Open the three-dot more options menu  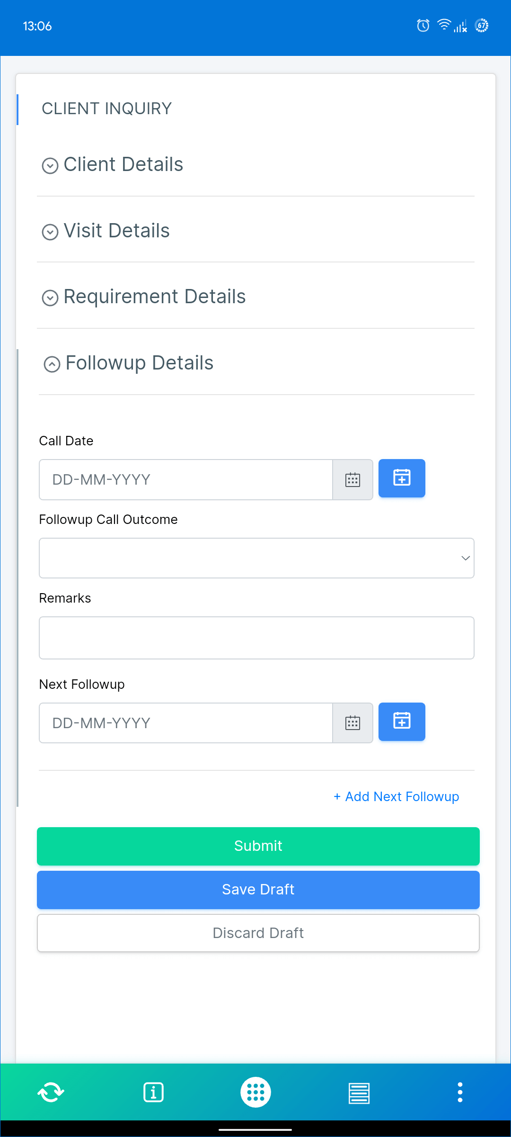point(460,1092)
